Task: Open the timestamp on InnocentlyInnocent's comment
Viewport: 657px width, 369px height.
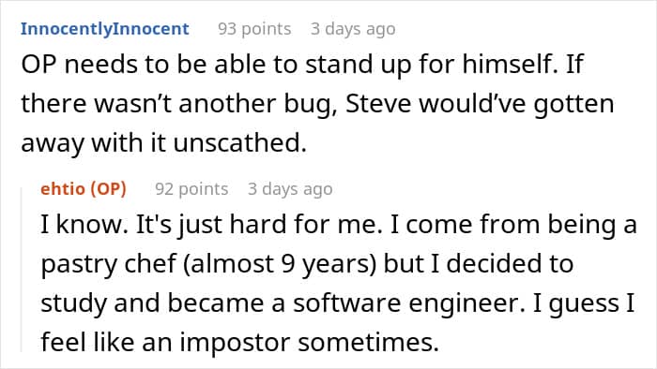Action: (x=353, y=29)
